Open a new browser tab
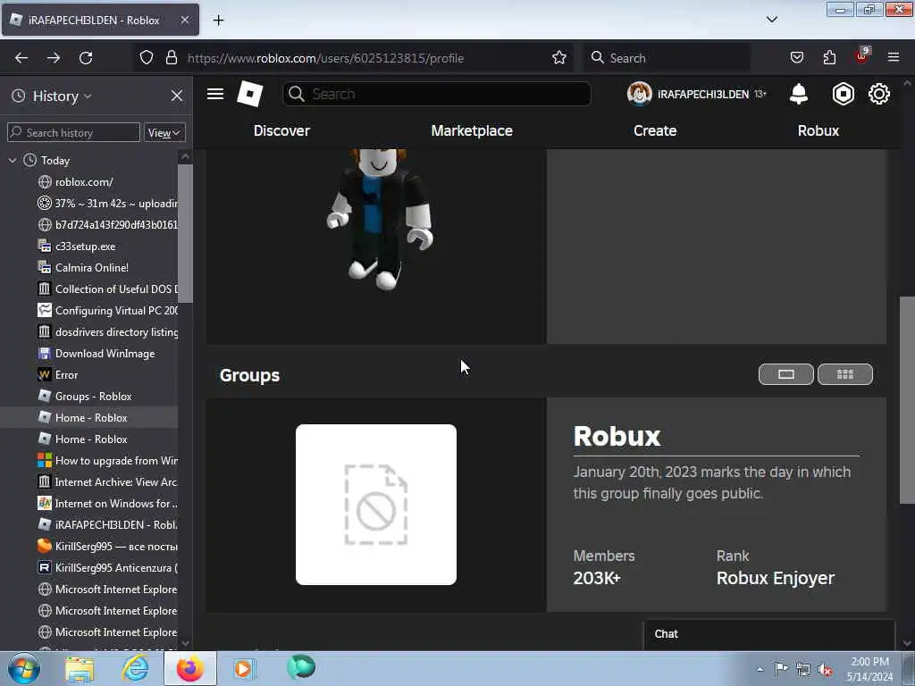915x686 pixels. point(218,21)
